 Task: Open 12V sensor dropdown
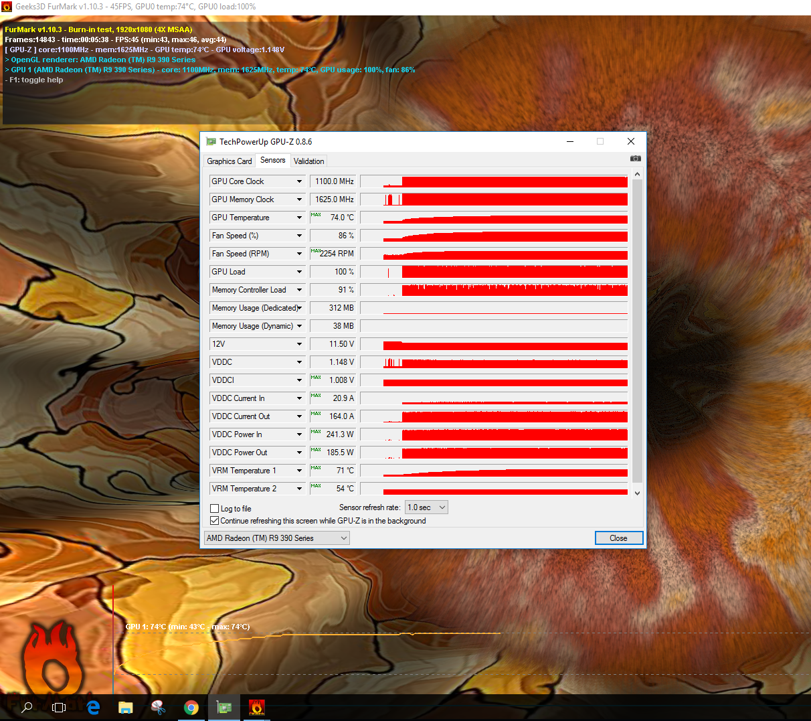[x=299, y=344]
